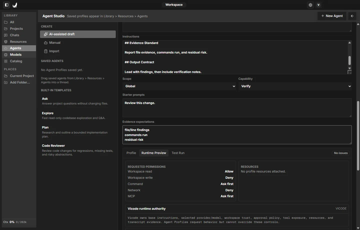Open Catalog in the Library sidebar

click(19, 61)
